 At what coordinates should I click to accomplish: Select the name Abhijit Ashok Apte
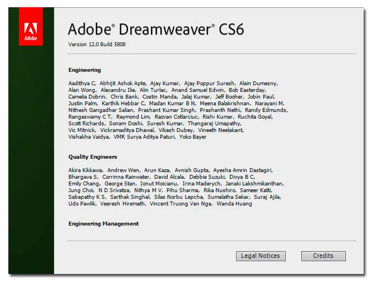(x=123, y=84)
